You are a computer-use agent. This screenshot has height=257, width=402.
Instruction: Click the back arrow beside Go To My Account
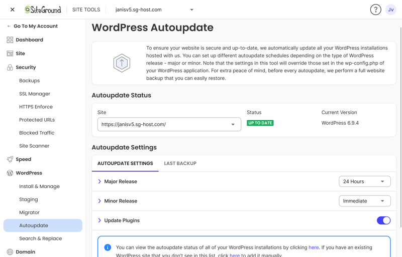tap(9, 26)
